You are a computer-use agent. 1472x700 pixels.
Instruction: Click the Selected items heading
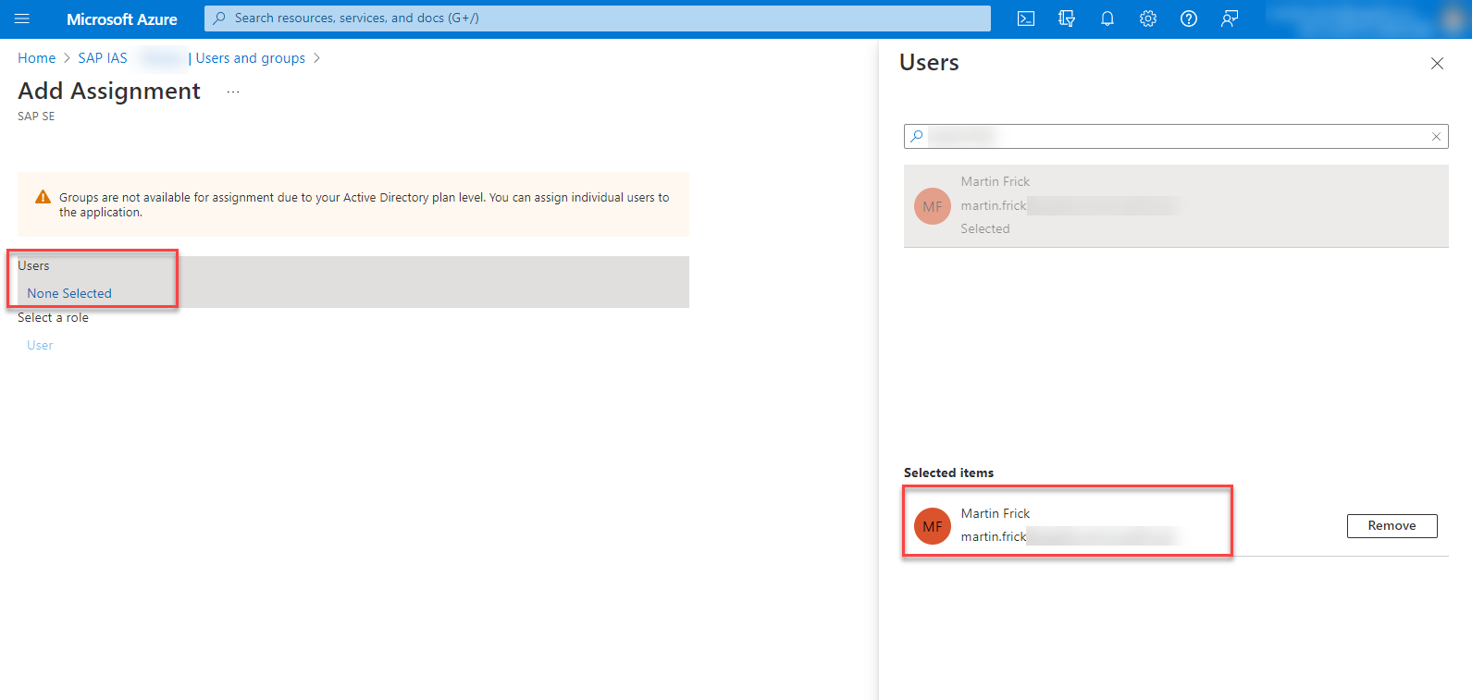[x=948, y=473]
